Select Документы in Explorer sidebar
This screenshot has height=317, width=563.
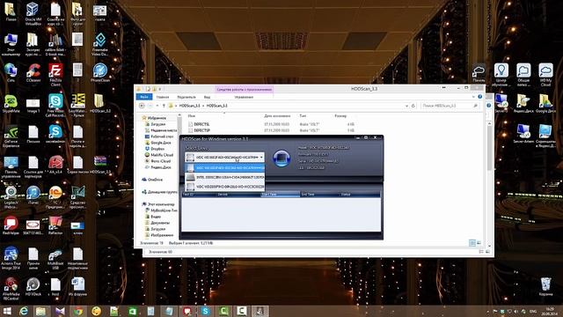click(157, 223)
